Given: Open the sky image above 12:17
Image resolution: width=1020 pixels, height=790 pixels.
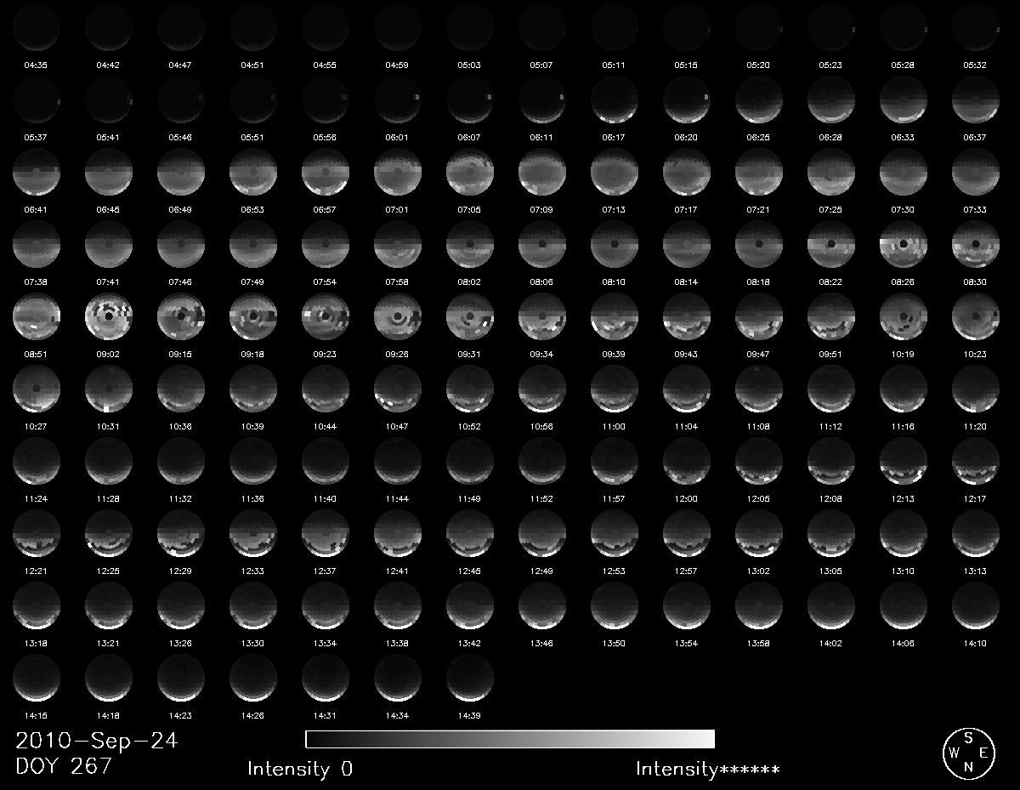Looking at the screenshot, I should tap(976, 462).
